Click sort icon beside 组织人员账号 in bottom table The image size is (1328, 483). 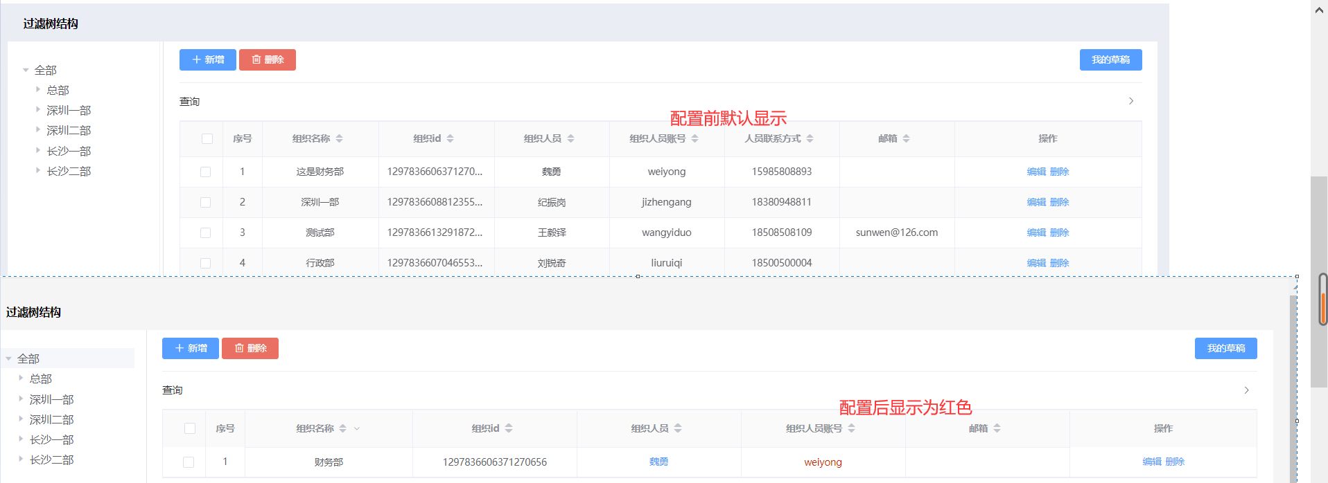point(851,428)
